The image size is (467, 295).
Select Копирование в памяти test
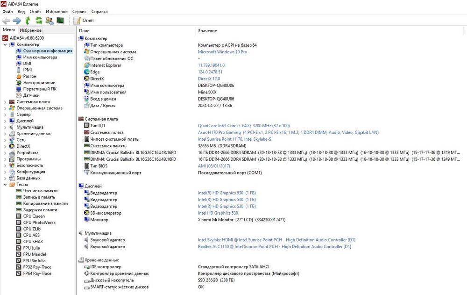click(x=42, y=203)
